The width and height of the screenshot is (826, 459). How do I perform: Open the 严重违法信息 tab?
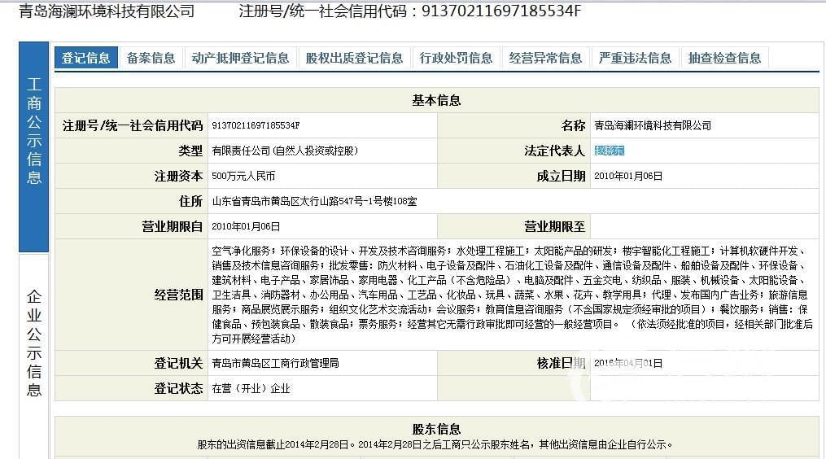[636, 58]
